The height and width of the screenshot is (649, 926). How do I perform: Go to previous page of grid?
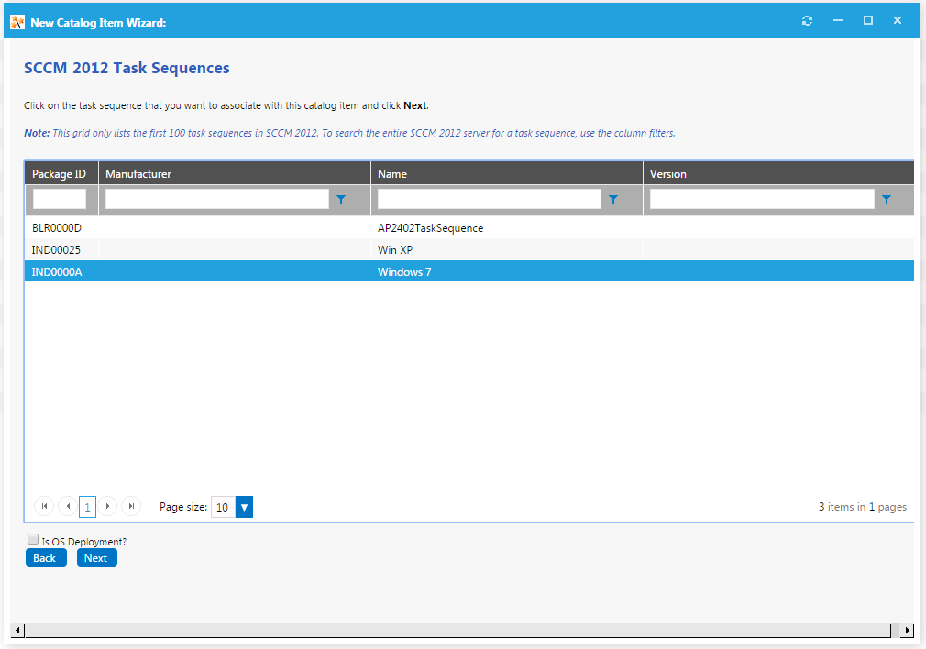[67, 506]
